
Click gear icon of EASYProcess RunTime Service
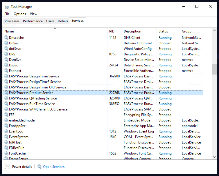pyautogui.click(x=6, y=104)
